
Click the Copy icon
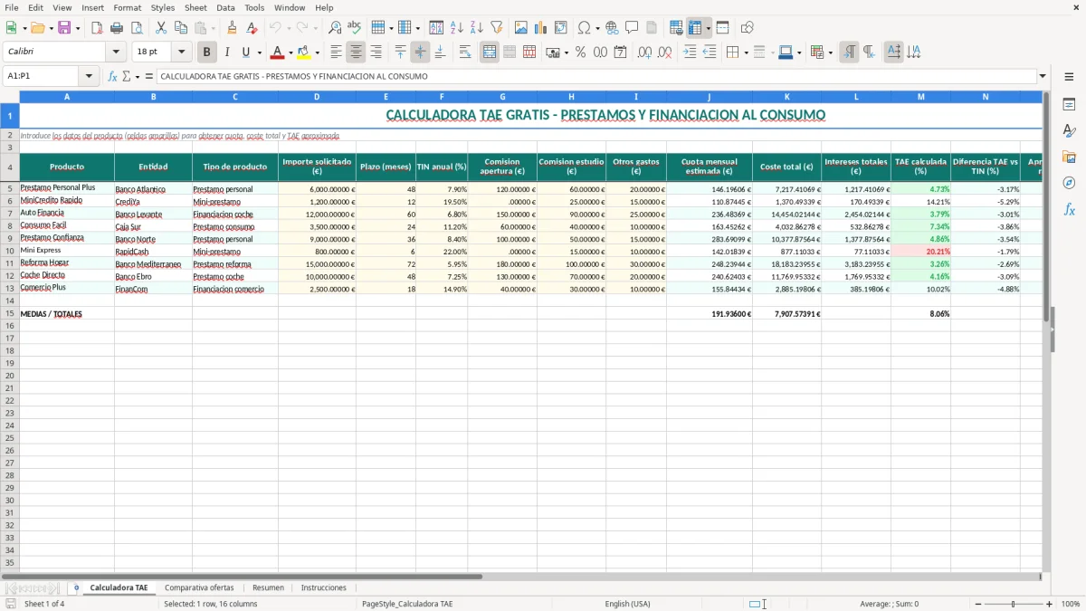[x=180, y=28]
